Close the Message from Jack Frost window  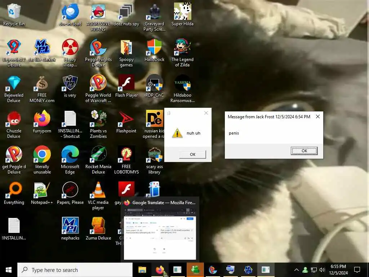tap(318, 116)
